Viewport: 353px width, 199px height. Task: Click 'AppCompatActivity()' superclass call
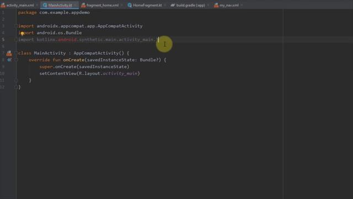pyautogui.click(x=99, y=53)
